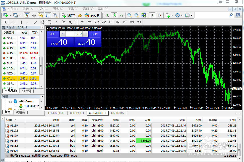Click the search magnifier icon
The width and height of the screenshot is (244, 162).
point(231,15)
